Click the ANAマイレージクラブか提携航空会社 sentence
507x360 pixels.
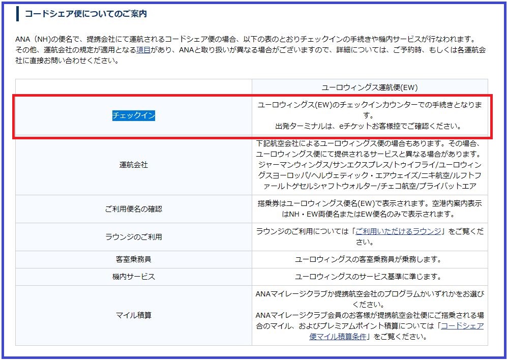click(x=370, y=294)
